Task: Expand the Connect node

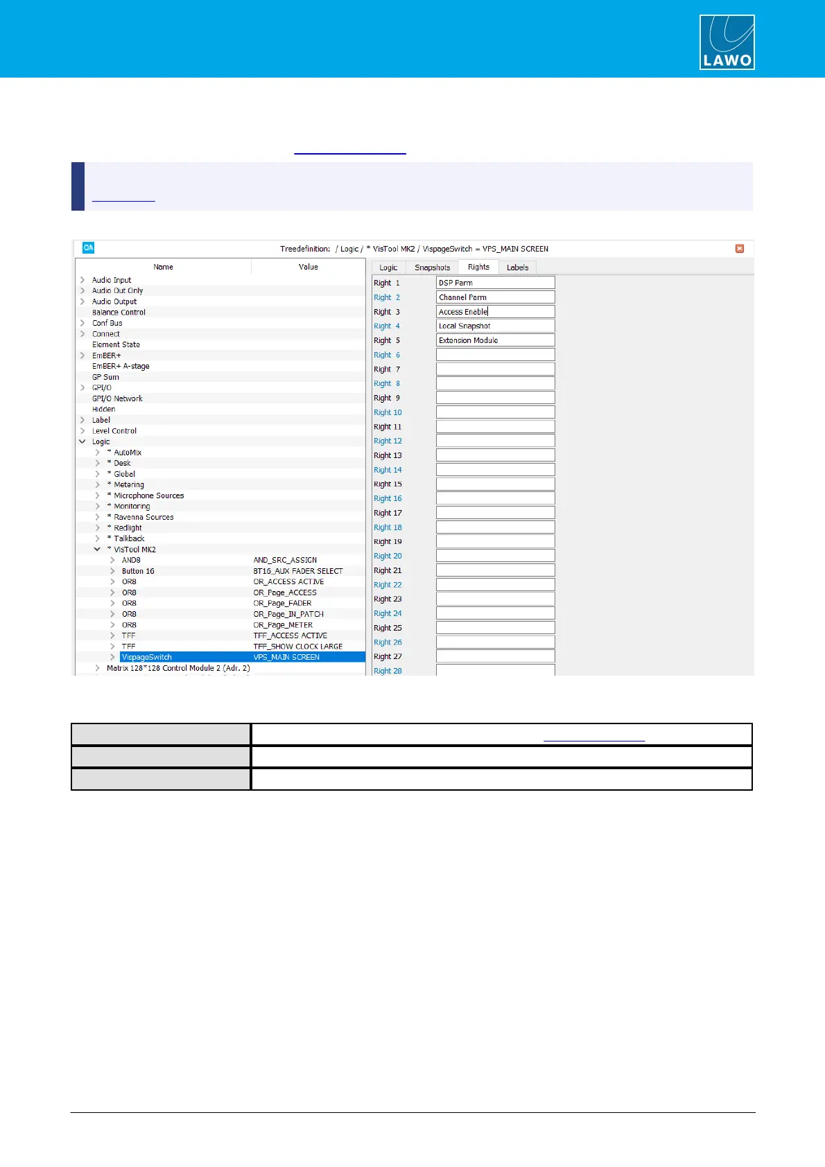Action: pyautogui.click(x=82, y=334)
